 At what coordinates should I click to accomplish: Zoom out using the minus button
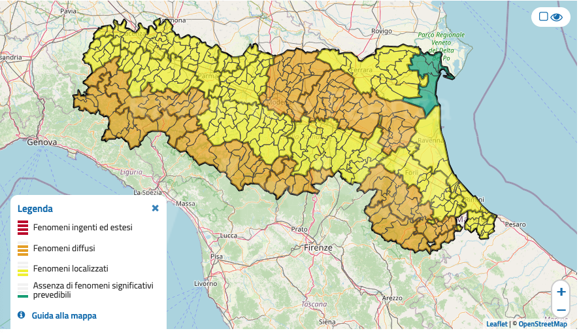pos(561,309)
